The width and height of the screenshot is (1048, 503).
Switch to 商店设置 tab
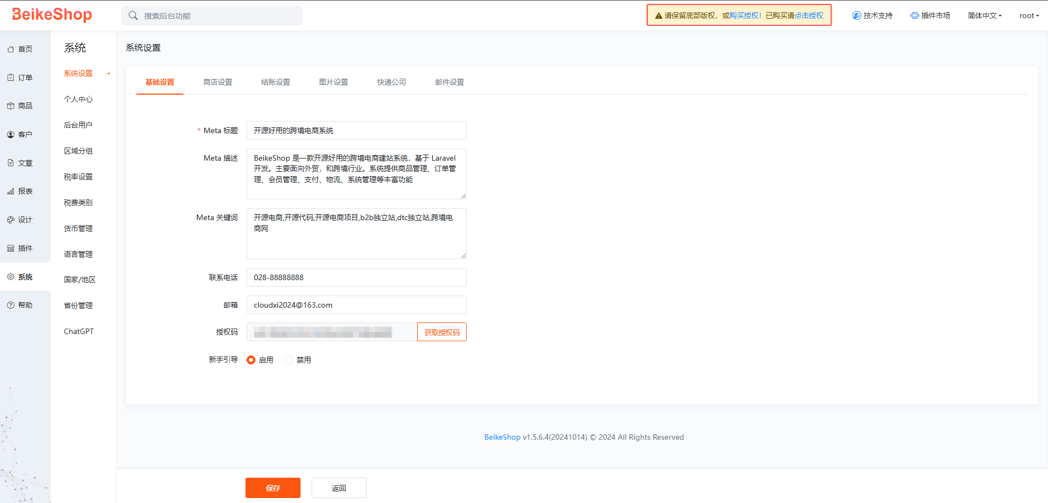point(217,82)
